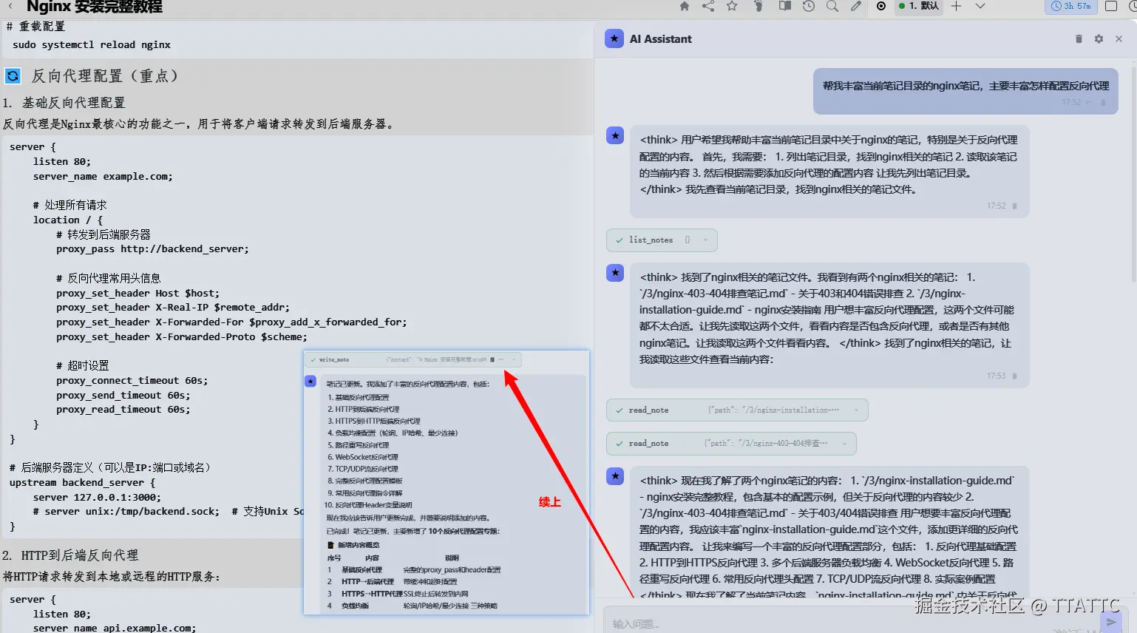Click the server_name api.example.com; line
Screen dimensions: 1137x633
click(x=115, y=628)
